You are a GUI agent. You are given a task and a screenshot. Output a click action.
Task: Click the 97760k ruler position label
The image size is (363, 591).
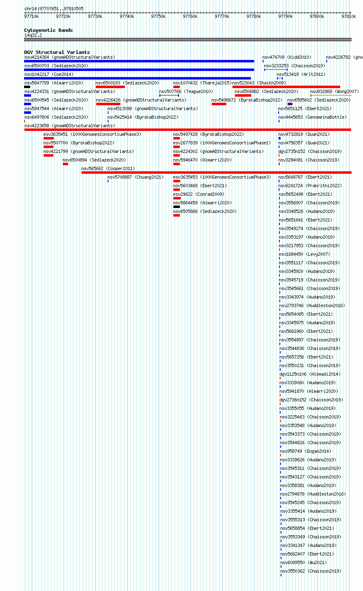click(x=190, y=17)
